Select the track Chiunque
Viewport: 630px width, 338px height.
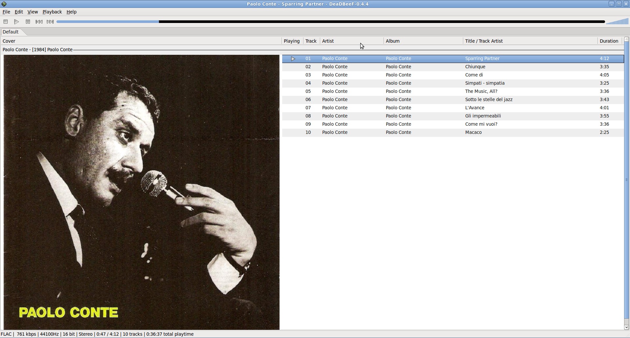453,67
